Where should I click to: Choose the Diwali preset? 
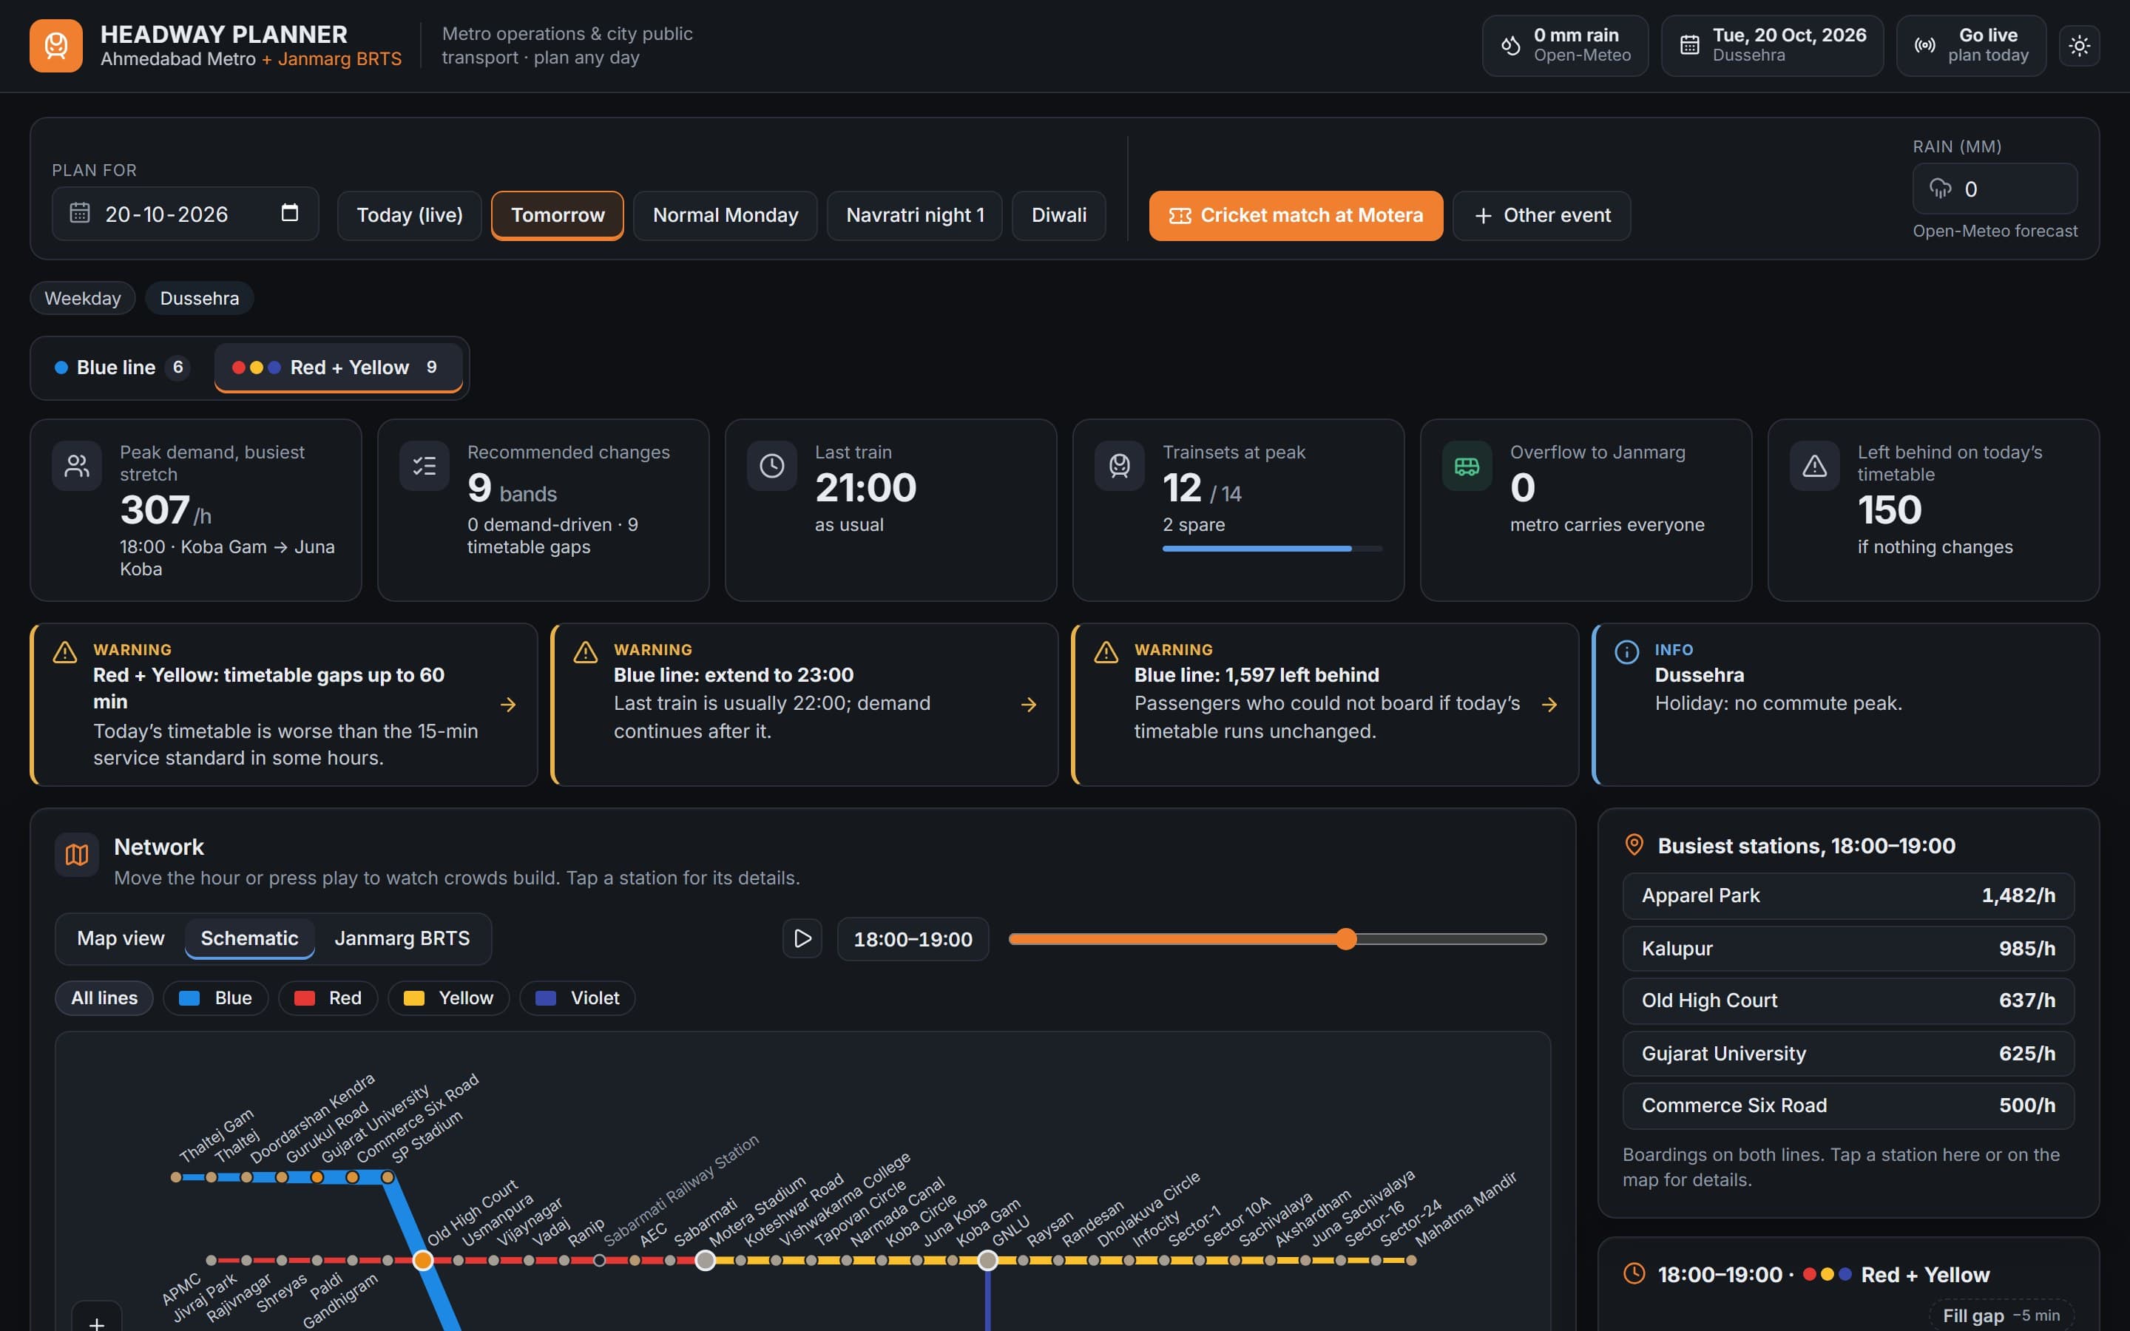tap(1059, 216)
